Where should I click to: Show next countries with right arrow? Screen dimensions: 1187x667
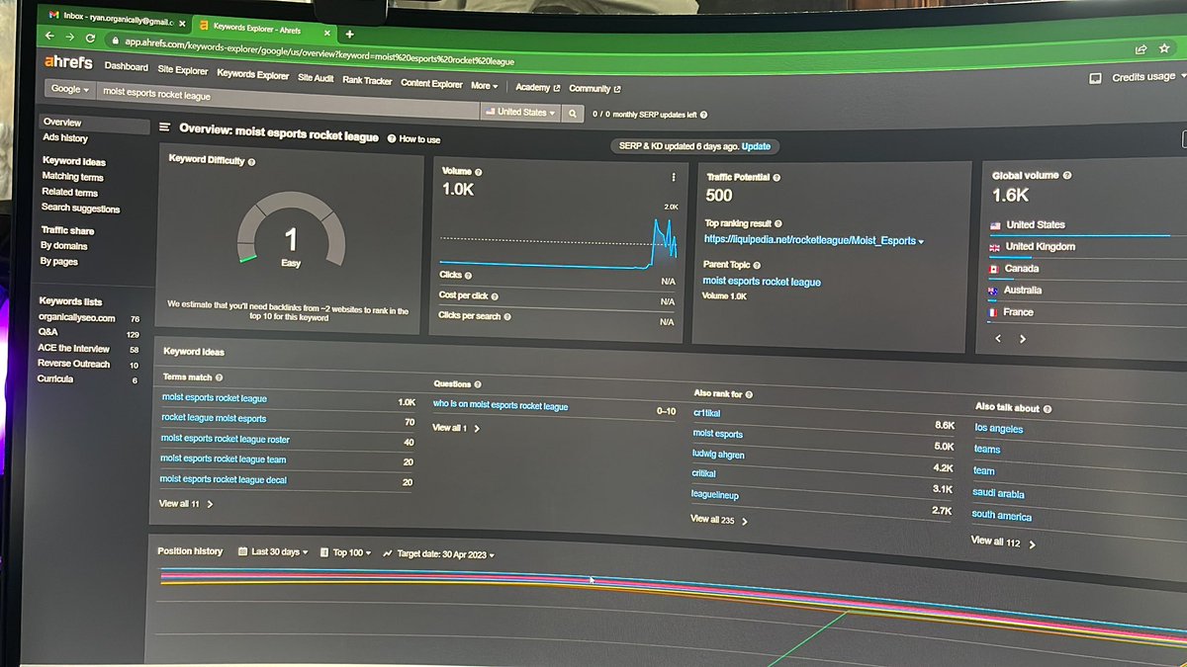click(1022, 339)
